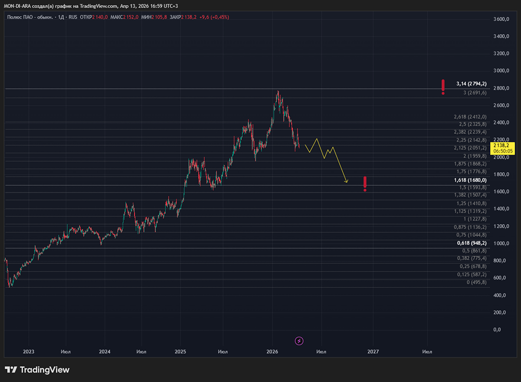
Task: Click the 2027 year label on time axis
Action: coord(373,351)
